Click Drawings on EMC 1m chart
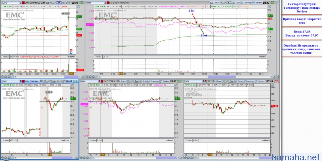The image size is (322, 161). point(247,3)
